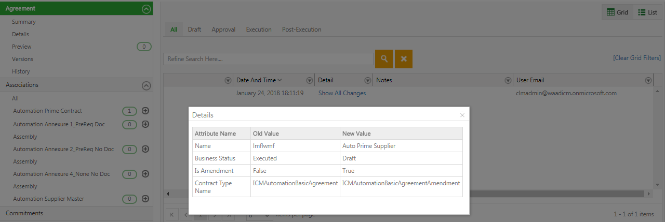This screenshot has width=665, height=222.
Task: Add association for Automation Supplier Master
Action: (145, 199)
